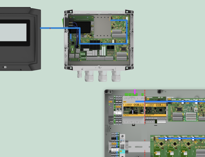Click the black display unit's screen

click(x=12, y=33)
